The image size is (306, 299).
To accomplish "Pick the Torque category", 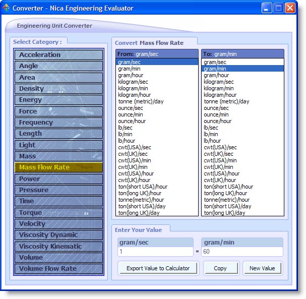I will [58, 213].
